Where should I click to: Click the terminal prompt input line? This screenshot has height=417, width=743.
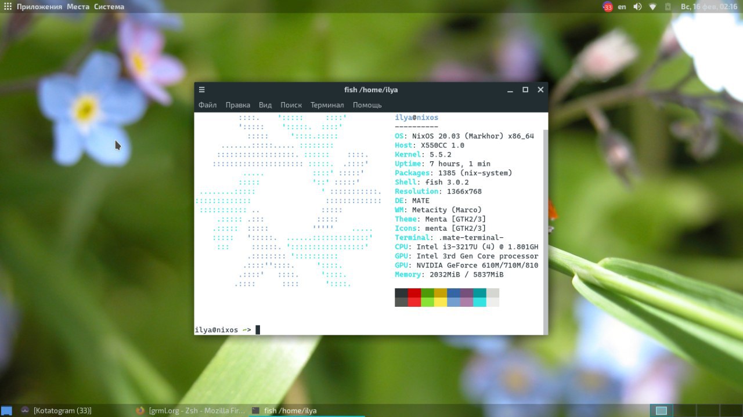pyautogui.click(x=369, y=330)
